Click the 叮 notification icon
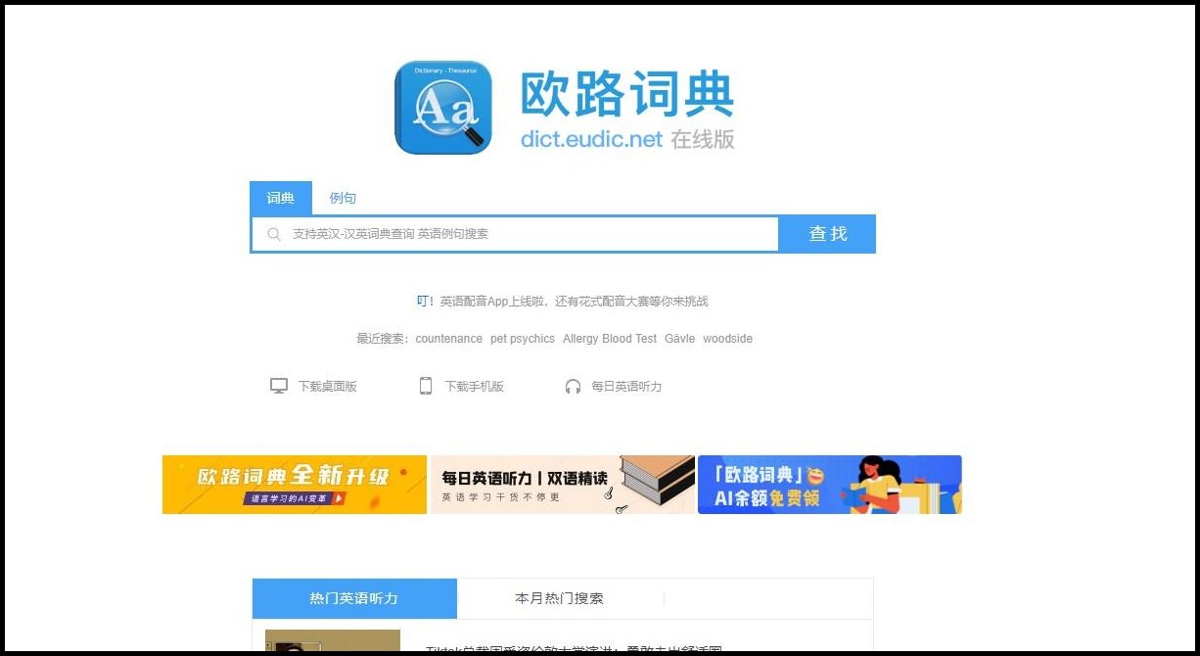Viewport: 1200px width, 656px height. click(423, 301)
